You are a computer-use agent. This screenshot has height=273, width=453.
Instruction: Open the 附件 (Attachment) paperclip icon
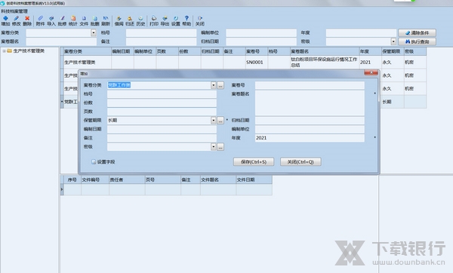click(x=41, y=21)
